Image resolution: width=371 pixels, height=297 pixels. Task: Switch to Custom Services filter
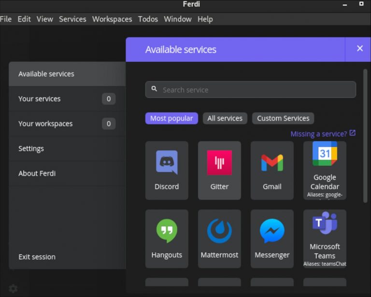tap(283, 118)
